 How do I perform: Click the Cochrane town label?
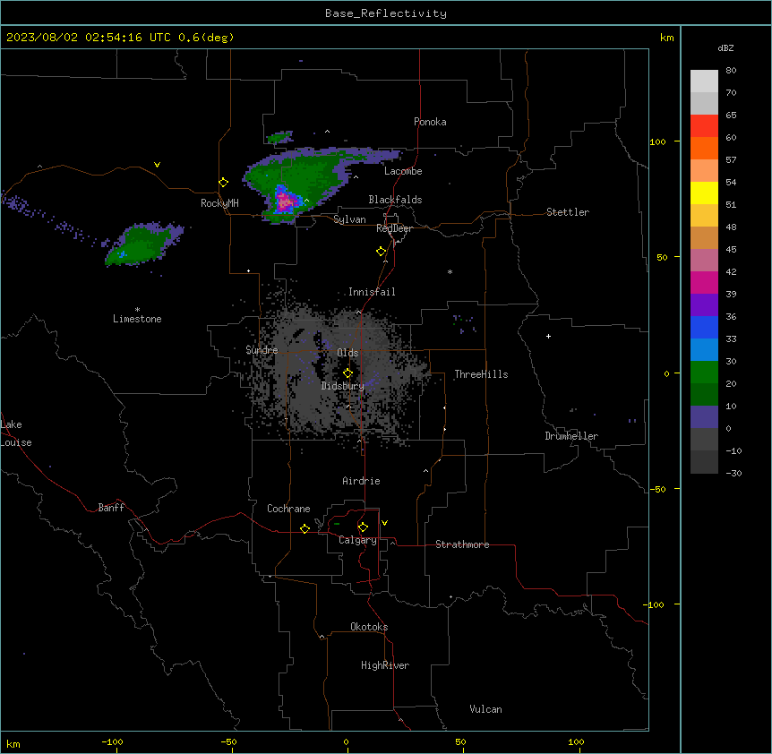point(288,509)
